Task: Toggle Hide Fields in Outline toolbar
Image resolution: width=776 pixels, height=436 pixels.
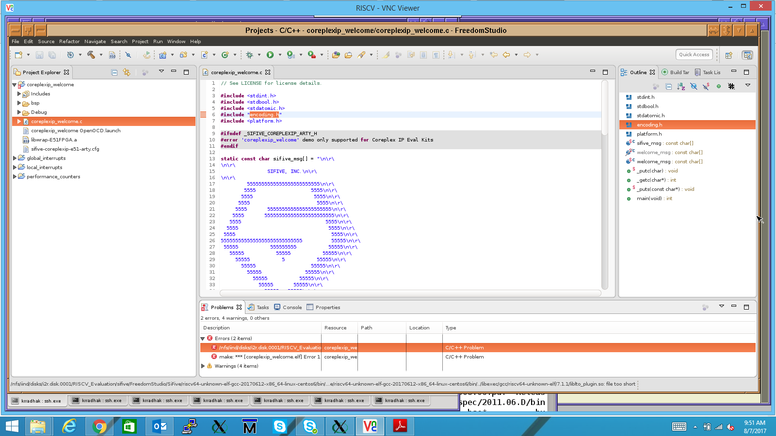Action: 694,86
